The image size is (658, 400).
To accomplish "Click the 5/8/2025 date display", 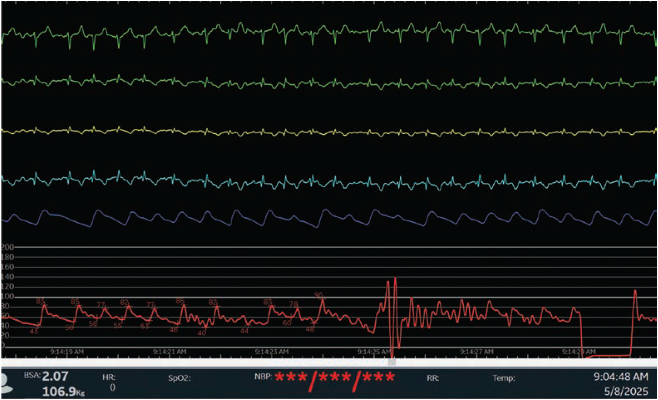I will pyautogui.click(x=626, y=391).
